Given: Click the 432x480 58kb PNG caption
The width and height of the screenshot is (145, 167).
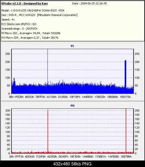Looking at the screenshot, I should [x=72, y=164].
